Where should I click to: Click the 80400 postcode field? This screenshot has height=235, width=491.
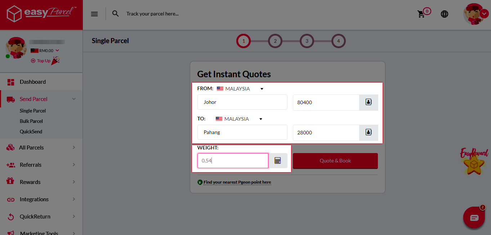(x=326, y=102)
